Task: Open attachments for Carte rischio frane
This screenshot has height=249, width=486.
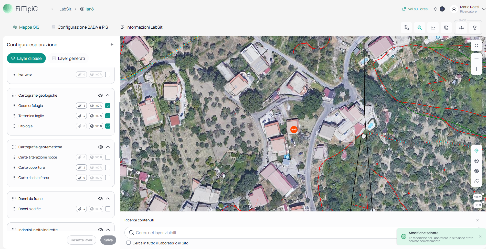Action: click(x=81, y=178)
